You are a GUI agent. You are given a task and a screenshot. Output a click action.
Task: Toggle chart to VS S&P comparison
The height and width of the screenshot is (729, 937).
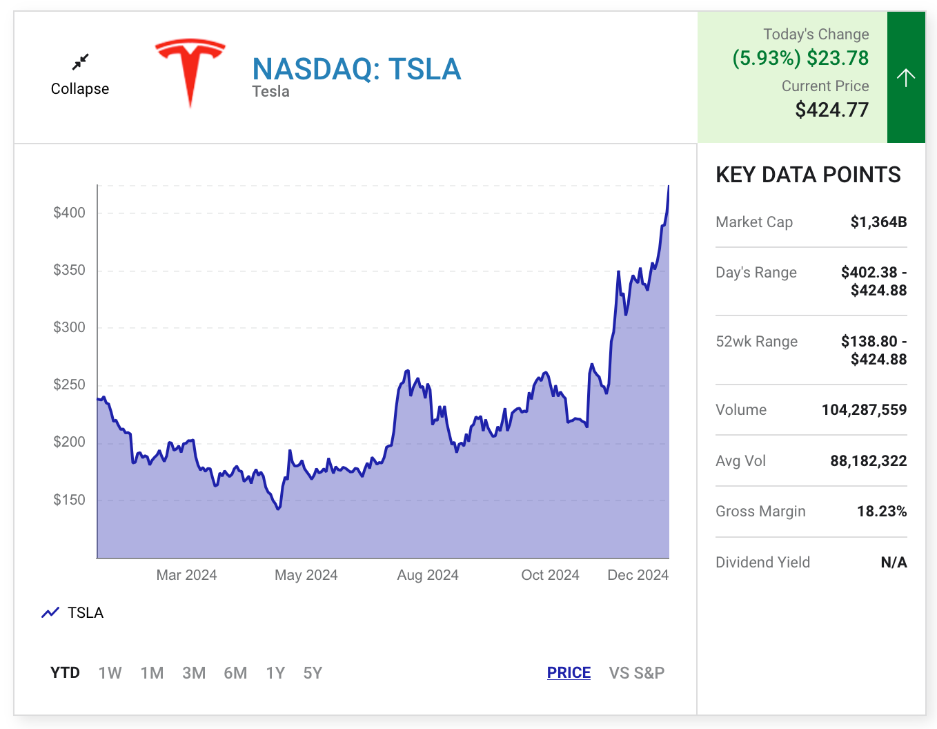coord(636,672)
